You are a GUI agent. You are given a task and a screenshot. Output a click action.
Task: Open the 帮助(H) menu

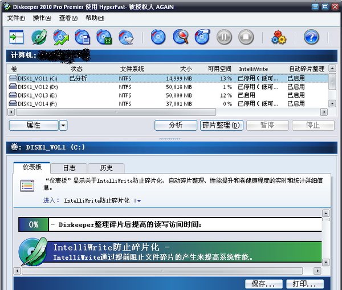pyautogui.click(x=95, y=18)
